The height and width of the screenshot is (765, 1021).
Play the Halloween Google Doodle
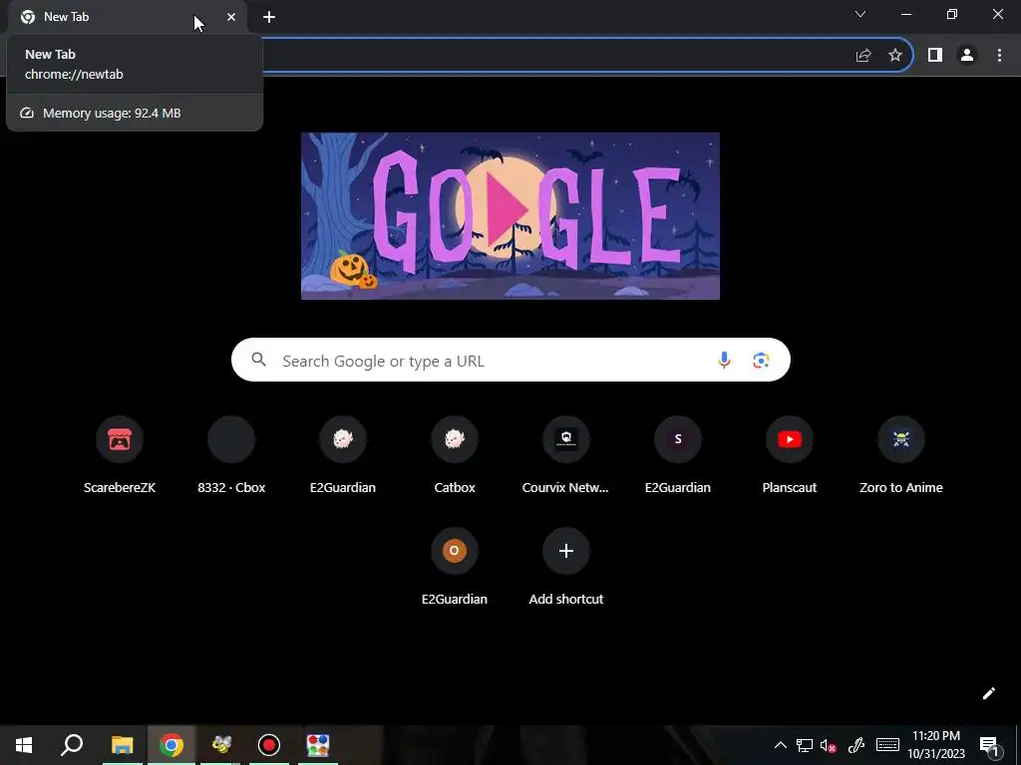tap(510, 216)
